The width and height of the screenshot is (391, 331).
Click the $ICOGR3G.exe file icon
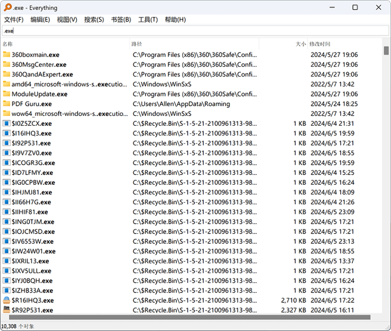coord(7,163)
